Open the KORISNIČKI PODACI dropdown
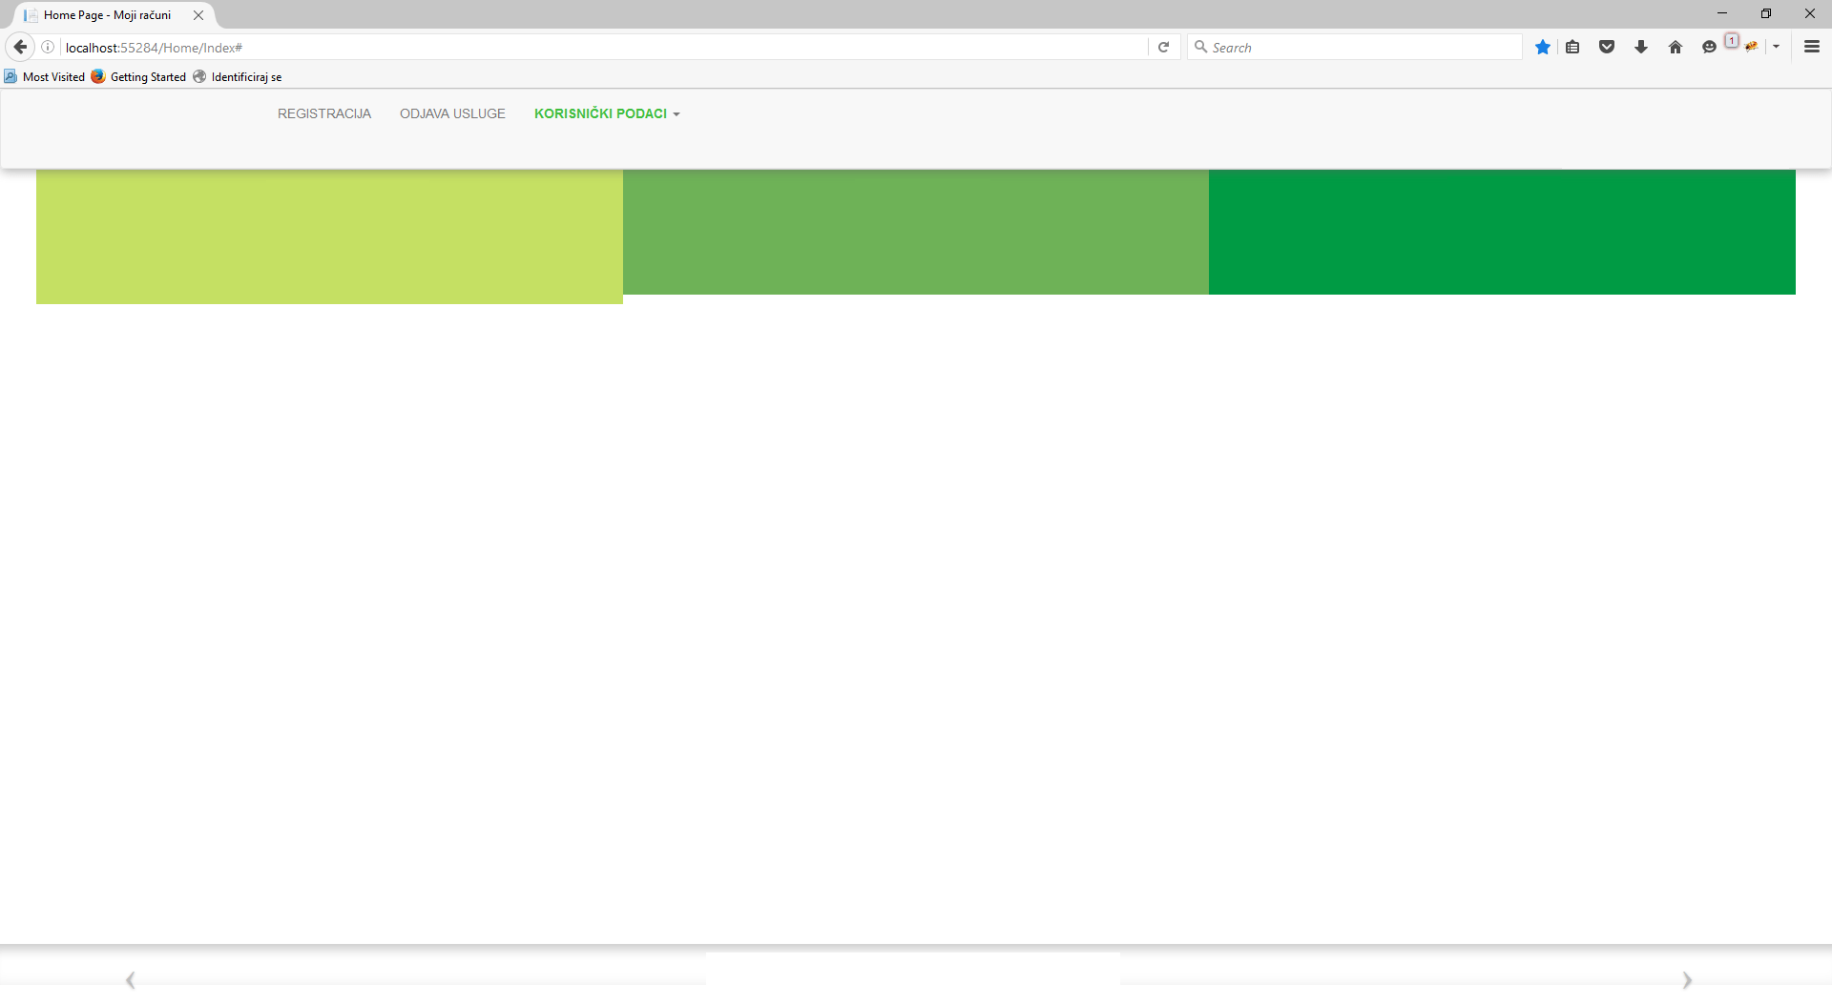1832x1004 pixels. 607,113
